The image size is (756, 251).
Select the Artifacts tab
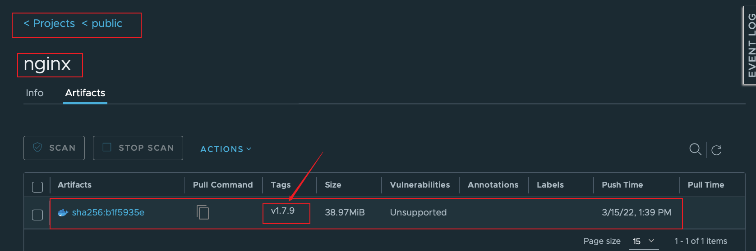[x=85, y=93]
